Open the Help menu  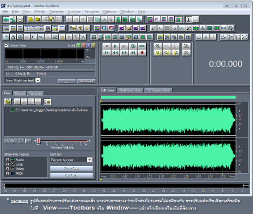pyautogui.click(x=141, y=12)
